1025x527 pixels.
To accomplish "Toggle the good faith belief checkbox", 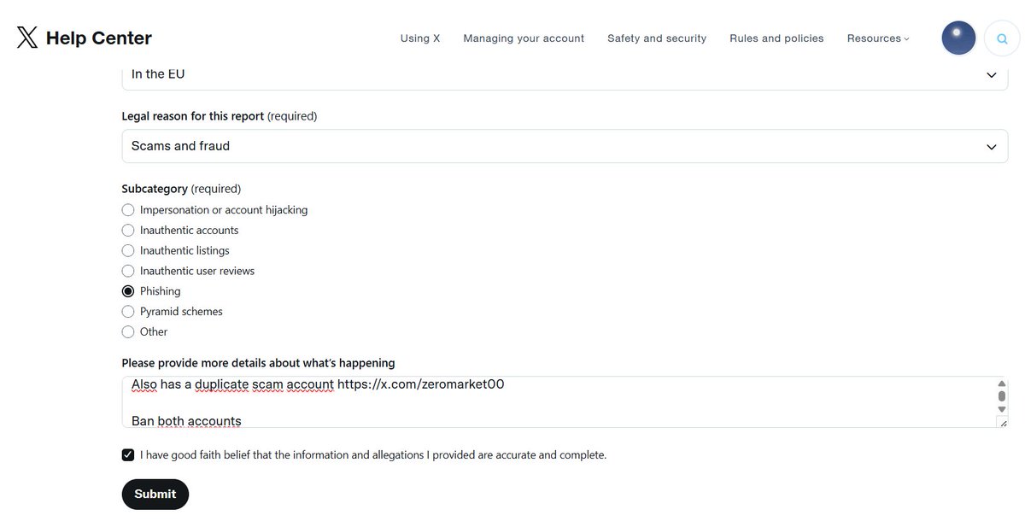I will 128,455.
